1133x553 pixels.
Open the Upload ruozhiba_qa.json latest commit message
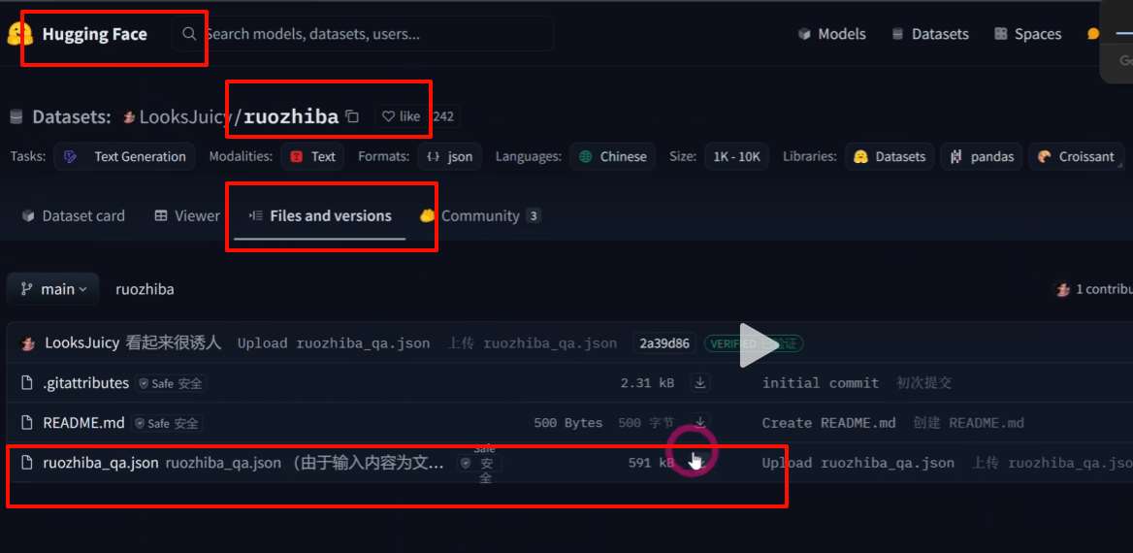click(333, 343)
